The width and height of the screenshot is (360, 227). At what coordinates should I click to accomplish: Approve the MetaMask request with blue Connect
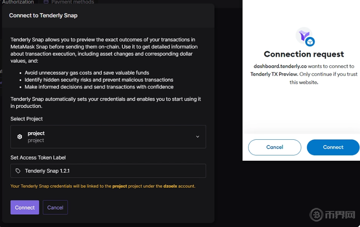pos(333,147)
